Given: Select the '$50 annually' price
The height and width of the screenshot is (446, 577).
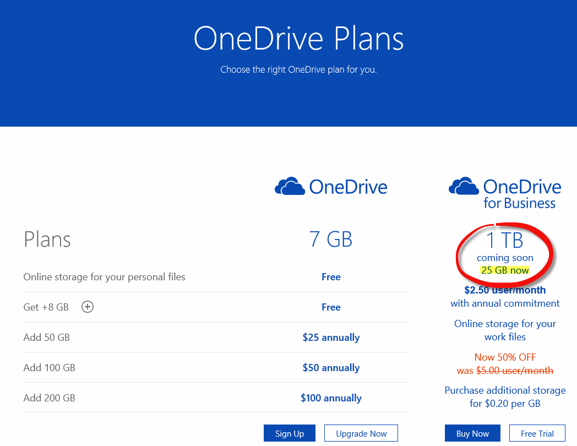Looking at the screenshot, I should pyautogui.click(x=331, y=367).
